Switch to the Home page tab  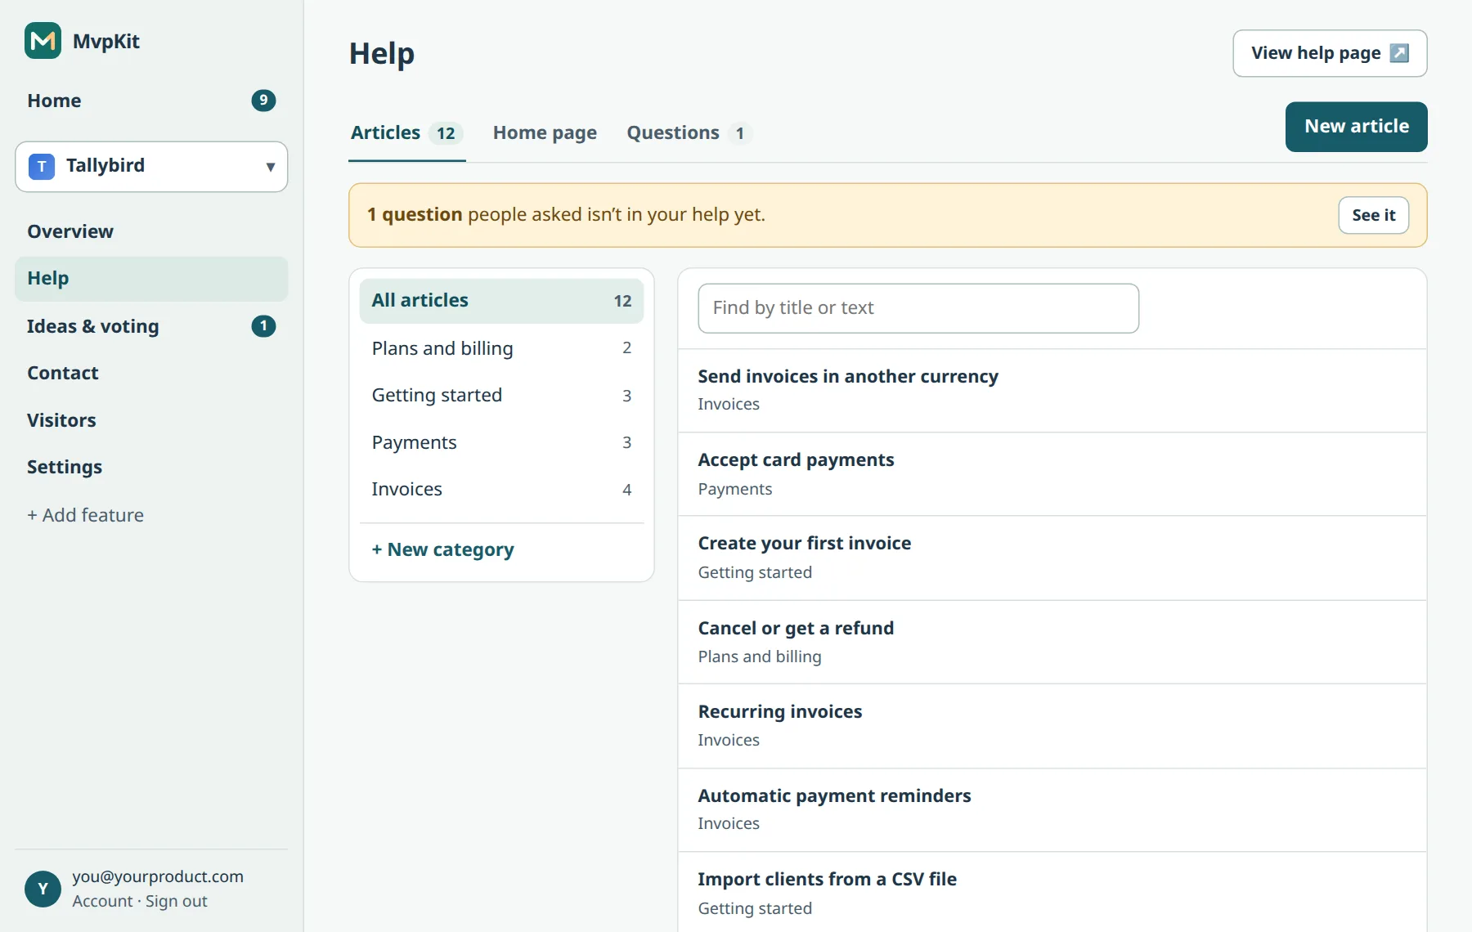(545, 133)
